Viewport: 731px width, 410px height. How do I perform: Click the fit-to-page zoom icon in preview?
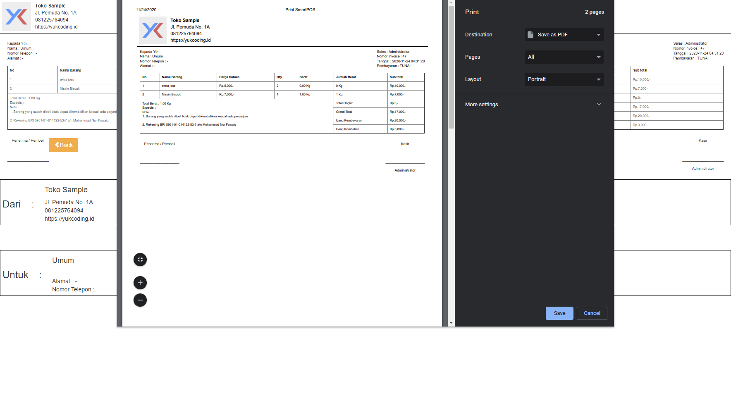(x=140, y=260)
